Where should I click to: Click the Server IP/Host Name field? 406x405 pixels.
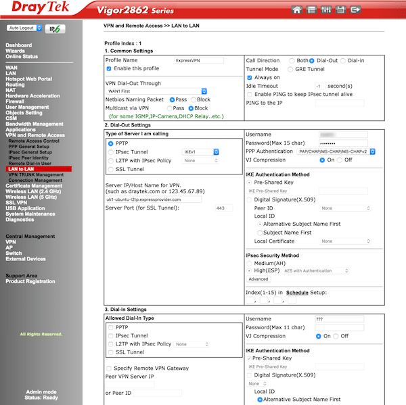(154, 199)
